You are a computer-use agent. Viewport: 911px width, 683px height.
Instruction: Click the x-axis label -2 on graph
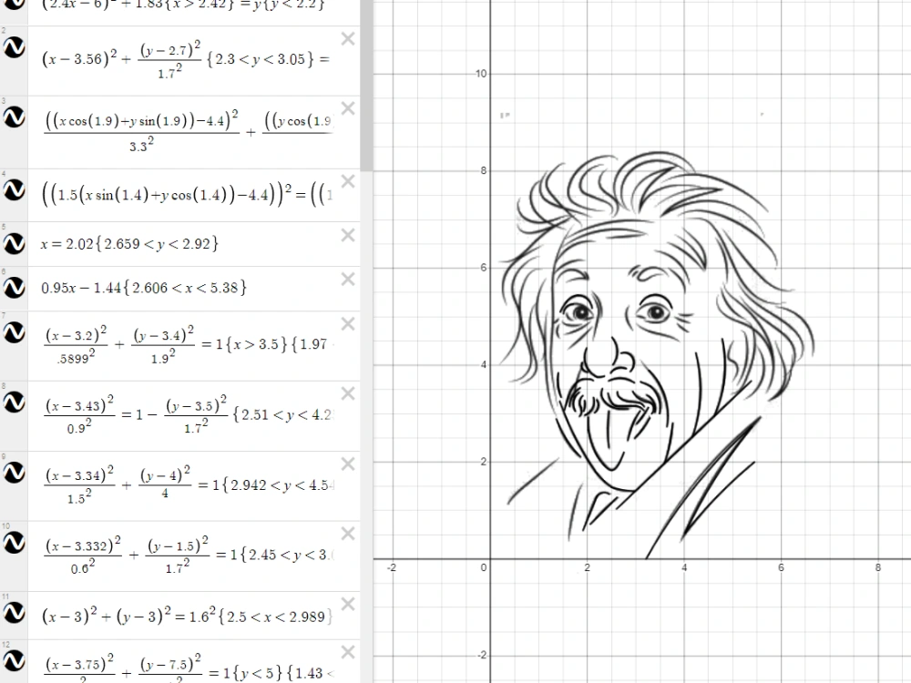392,567
